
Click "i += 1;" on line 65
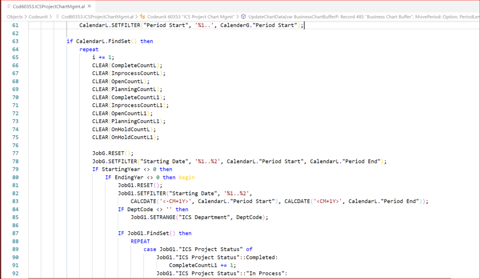tap(103, 58)
